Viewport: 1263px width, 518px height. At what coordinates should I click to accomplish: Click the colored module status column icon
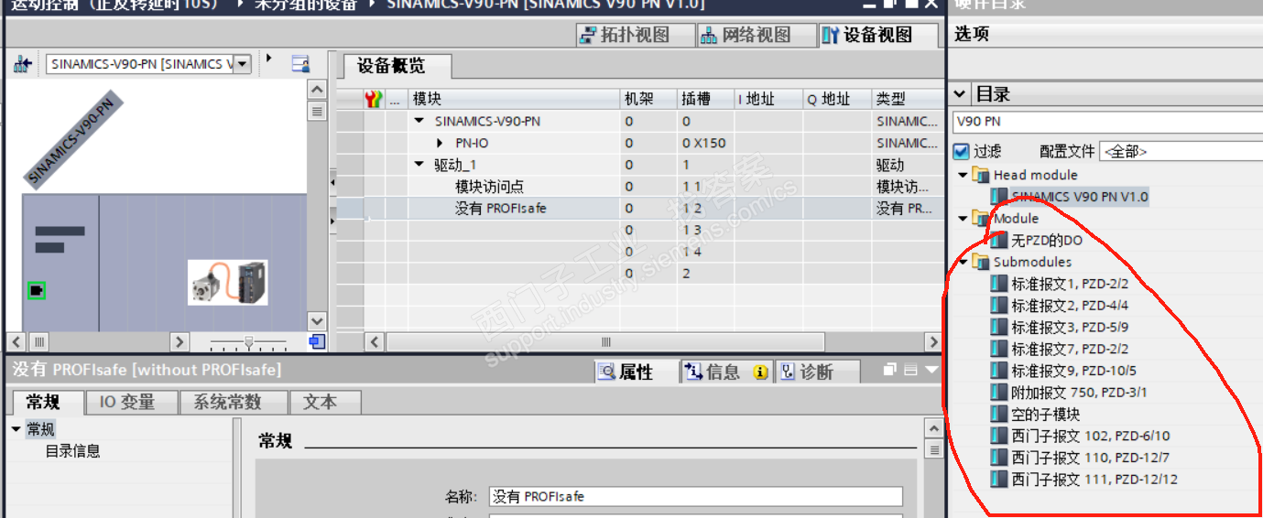click(374, 99)
